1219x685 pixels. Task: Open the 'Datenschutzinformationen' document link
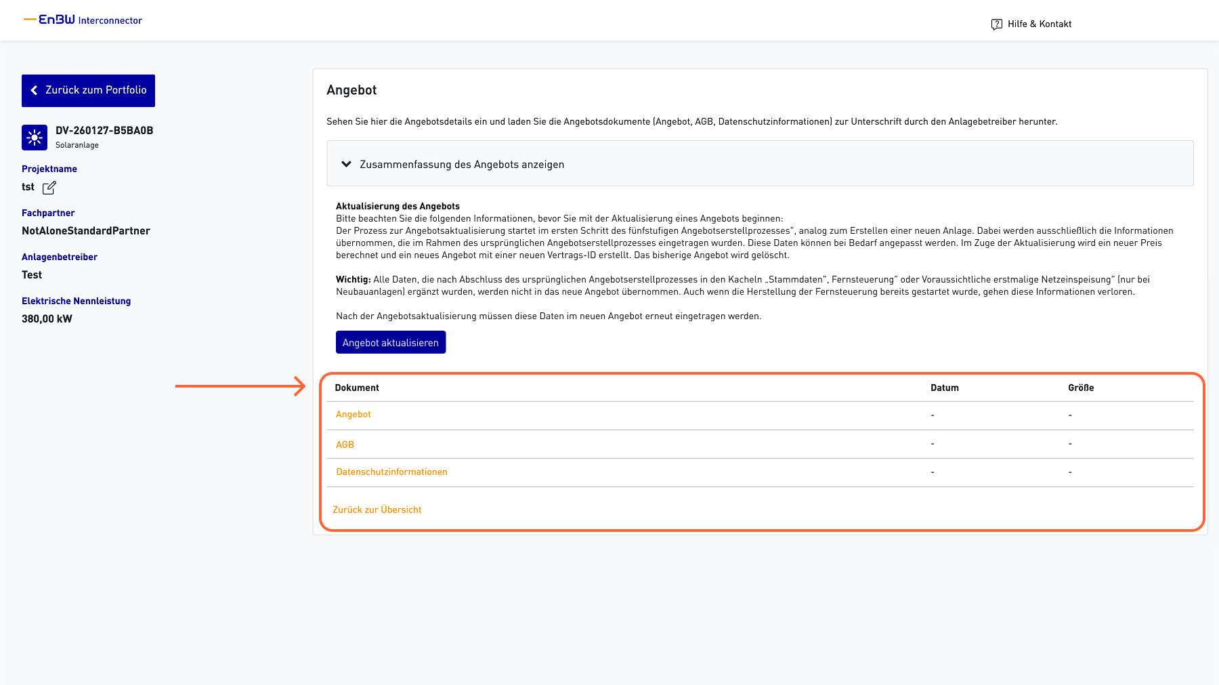point(391,472)
